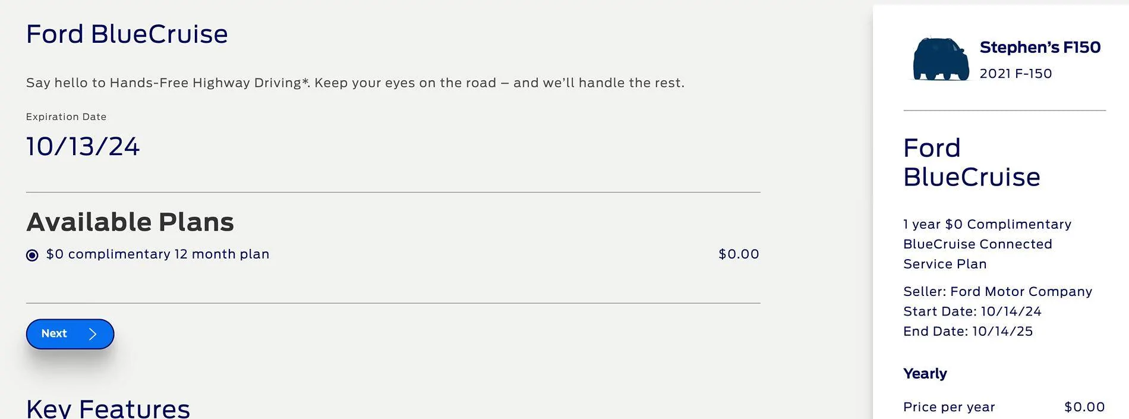Click the $0.00 price in Available Plans
Image resolution: width=1129 pixels, height=419 pixels.
coord(739,254)
